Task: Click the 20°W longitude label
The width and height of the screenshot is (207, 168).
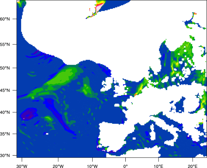Action: (x=58, y=166)
